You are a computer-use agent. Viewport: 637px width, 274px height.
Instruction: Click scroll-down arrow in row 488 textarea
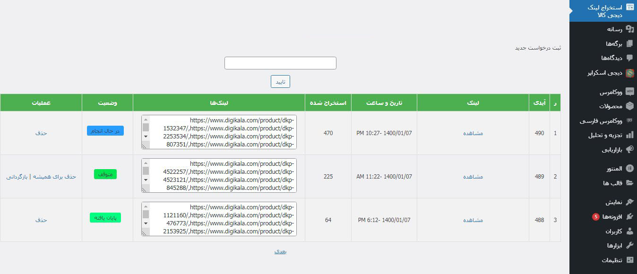coord(146,223)
